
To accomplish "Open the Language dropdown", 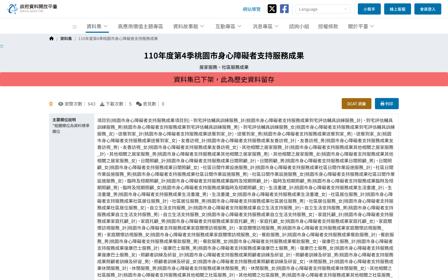I will coord(323,9).
